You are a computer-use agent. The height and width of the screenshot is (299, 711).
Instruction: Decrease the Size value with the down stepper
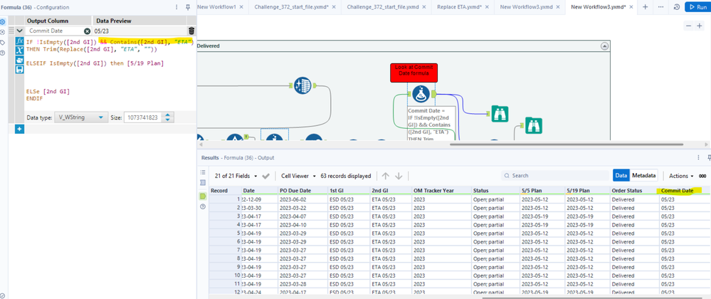(168, 120)
